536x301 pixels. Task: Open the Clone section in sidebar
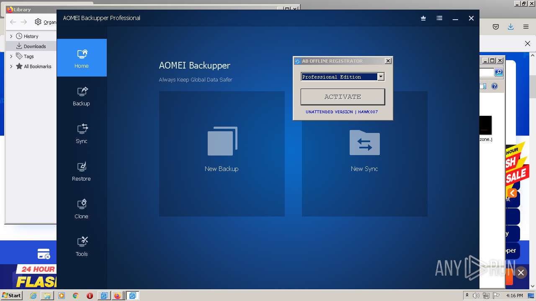click(82, 209)
